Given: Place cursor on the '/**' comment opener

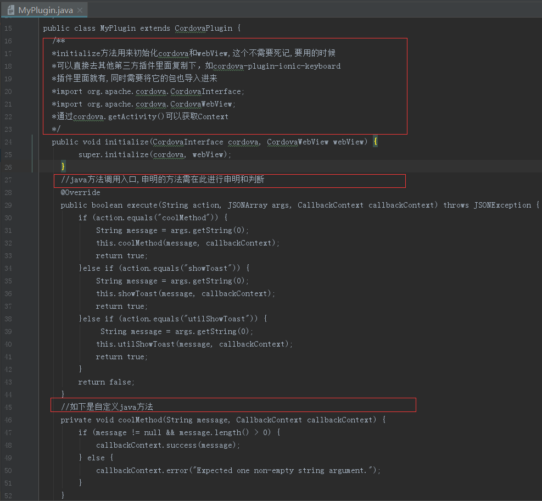Looking at the screenshot, I should pyautogui.click(x=58, y=41).
